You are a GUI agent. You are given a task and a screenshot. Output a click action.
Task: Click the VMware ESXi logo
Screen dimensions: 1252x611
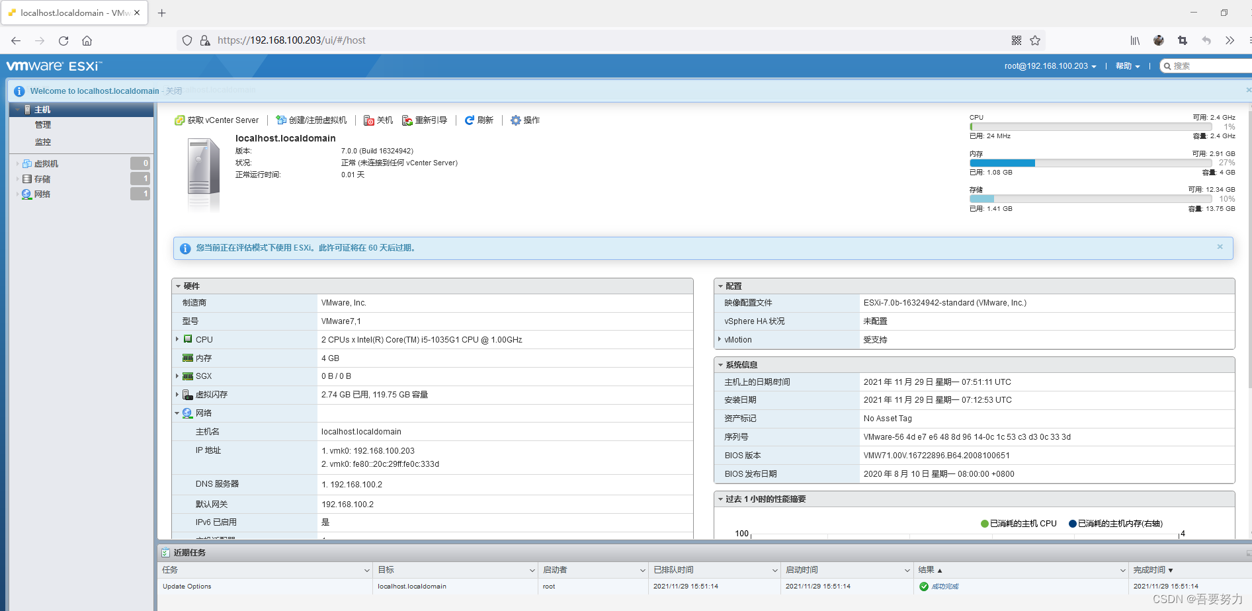[54, 66]
